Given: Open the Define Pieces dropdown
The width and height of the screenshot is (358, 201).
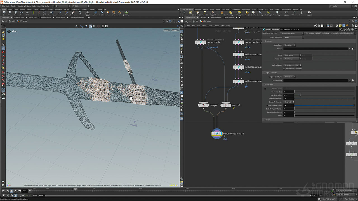Looking at the screenshot, I should [292, 65].
